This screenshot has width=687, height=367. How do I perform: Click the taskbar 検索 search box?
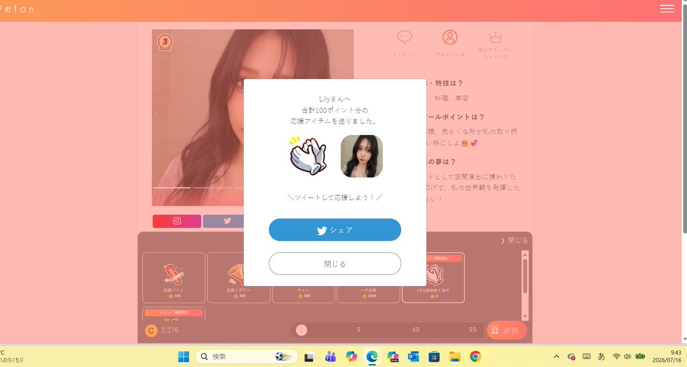click(x=247, y=357)
